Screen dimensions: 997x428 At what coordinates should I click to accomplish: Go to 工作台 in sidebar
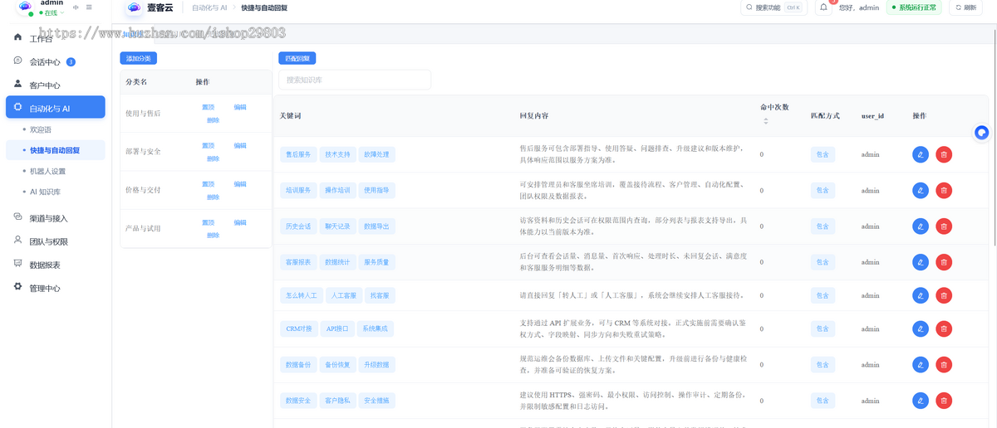56,38
